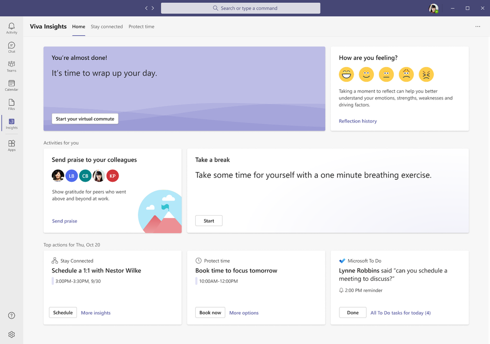Open the More insights link
Screen dimensions: 490x344
point(96,313)
